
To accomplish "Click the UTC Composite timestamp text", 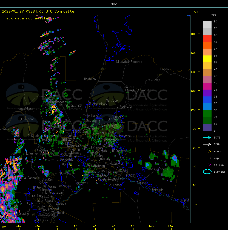I will tap(38, 11).
